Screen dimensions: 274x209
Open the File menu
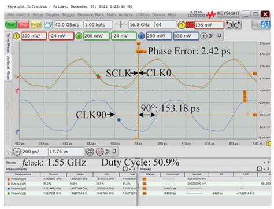pos(10,14)
